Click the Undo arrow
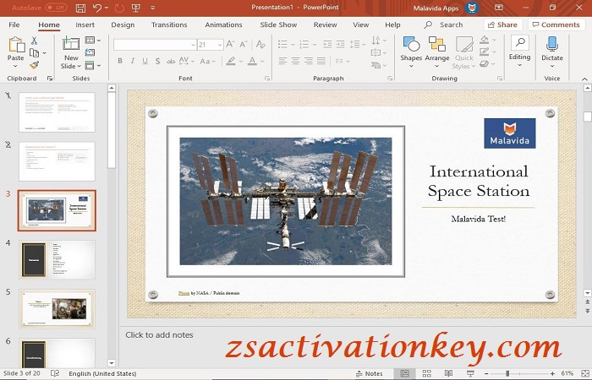This screenshot has height=380, width=592. [97, 8]
